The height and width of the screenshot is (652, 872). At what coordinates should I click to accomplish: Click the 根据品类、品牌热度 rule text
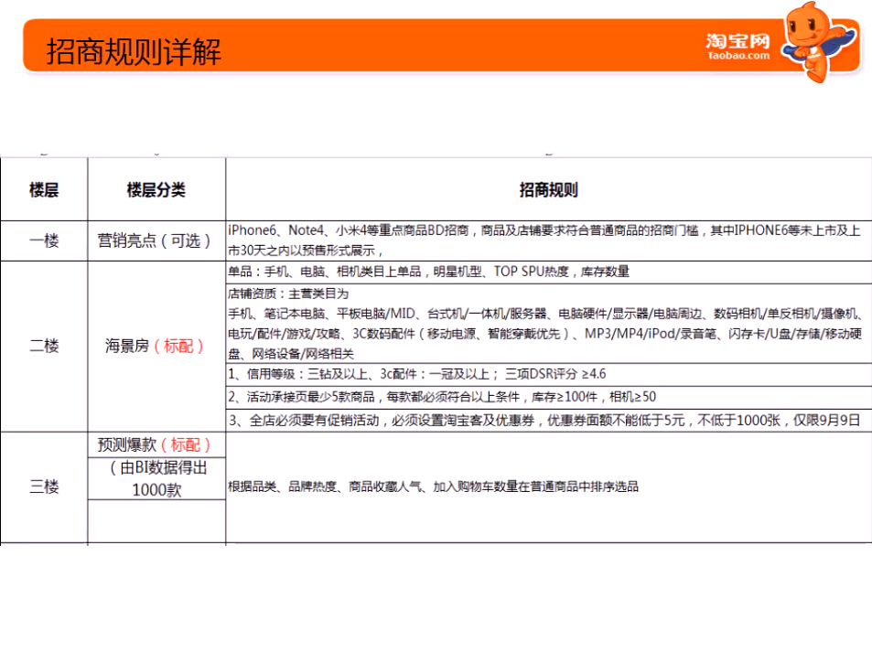point(434,487)
